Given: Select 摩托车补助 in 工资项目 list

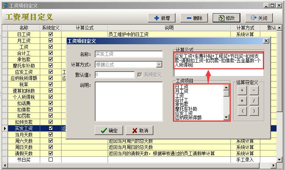Looking at the screenshot, I should [x=186, y=109].
